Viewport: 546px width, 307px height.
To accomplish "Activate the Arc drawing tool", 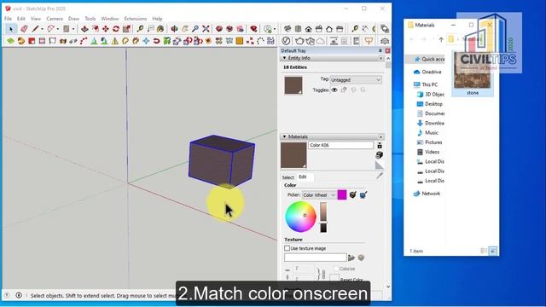I will click(x=51, y=29).
